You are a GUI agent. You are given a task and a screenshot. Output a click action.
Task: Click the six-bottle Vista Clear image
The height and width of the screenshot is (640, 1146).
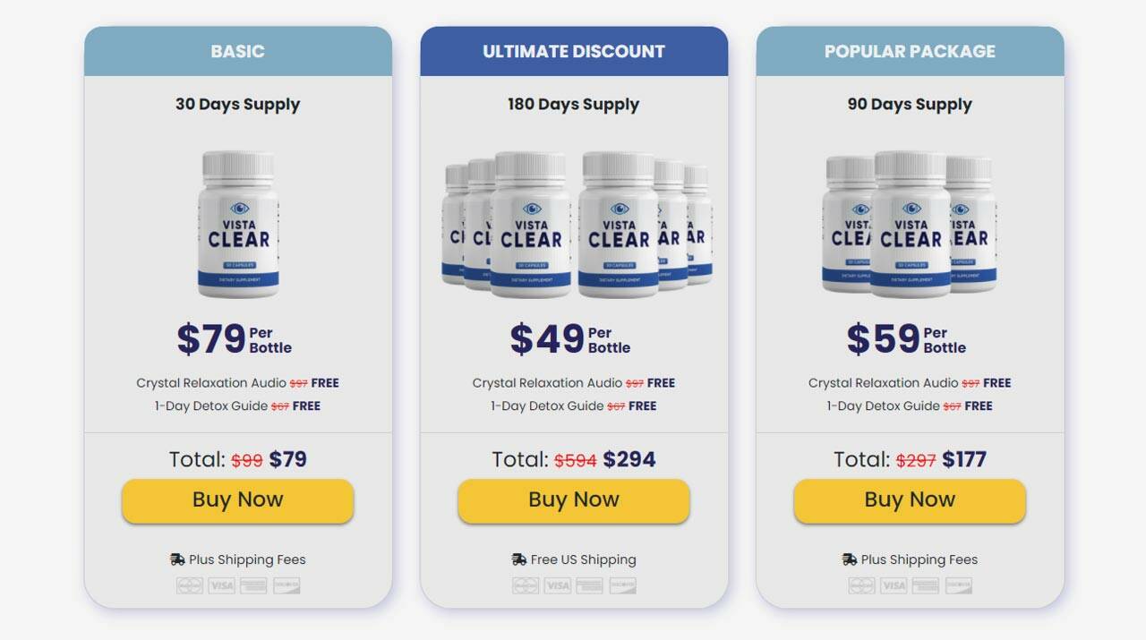pos(575,224)
